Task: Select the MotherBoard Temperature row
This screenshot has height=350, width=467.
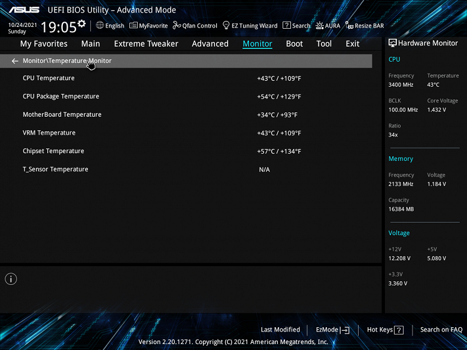Action: (186, 115)
